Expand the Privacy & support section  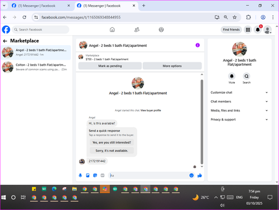pyautogui.click(x=239, y=119)
